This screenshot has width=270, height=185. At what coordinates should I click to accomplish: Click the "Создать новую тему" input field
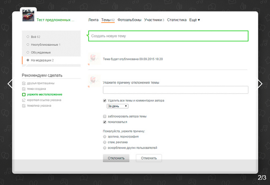[168, 36]
